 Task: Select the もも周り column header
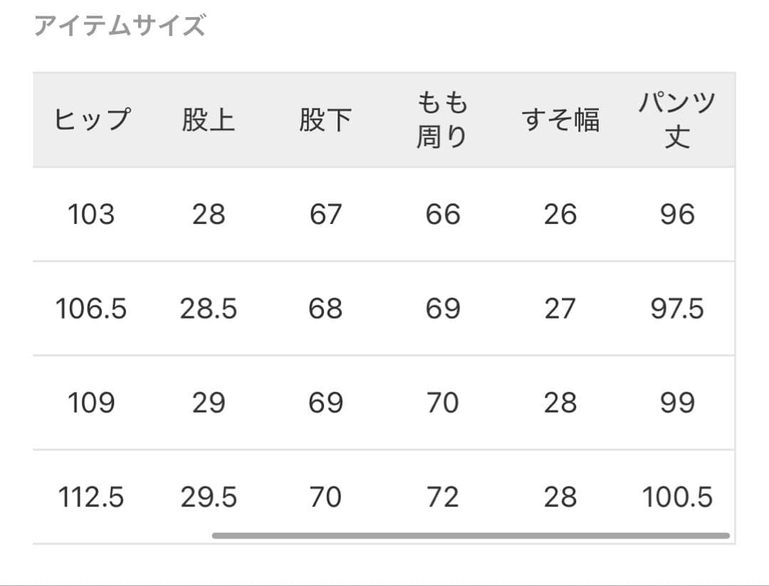coord(442,119)
